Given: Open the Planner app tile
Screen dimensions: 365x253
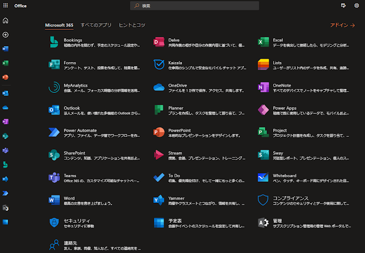Looking at the screenshot, I should pyautogui.click(x=199, y=110).
